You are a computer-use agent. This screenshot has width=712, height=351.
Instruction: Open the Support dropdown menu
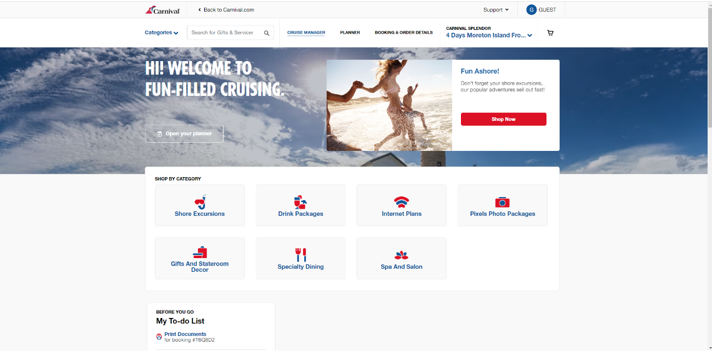coord(496,10)
